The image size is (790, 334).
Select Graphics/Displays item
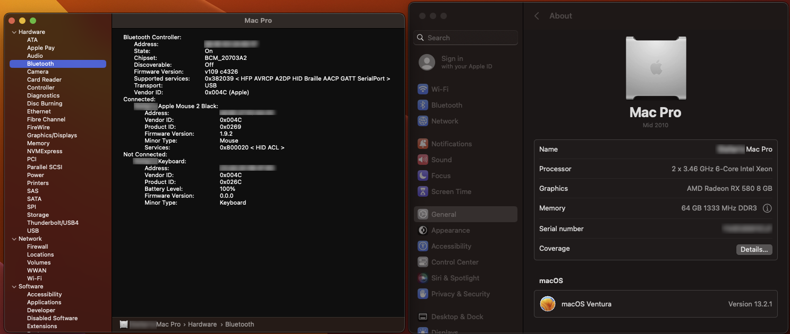(x=52, y=135)
